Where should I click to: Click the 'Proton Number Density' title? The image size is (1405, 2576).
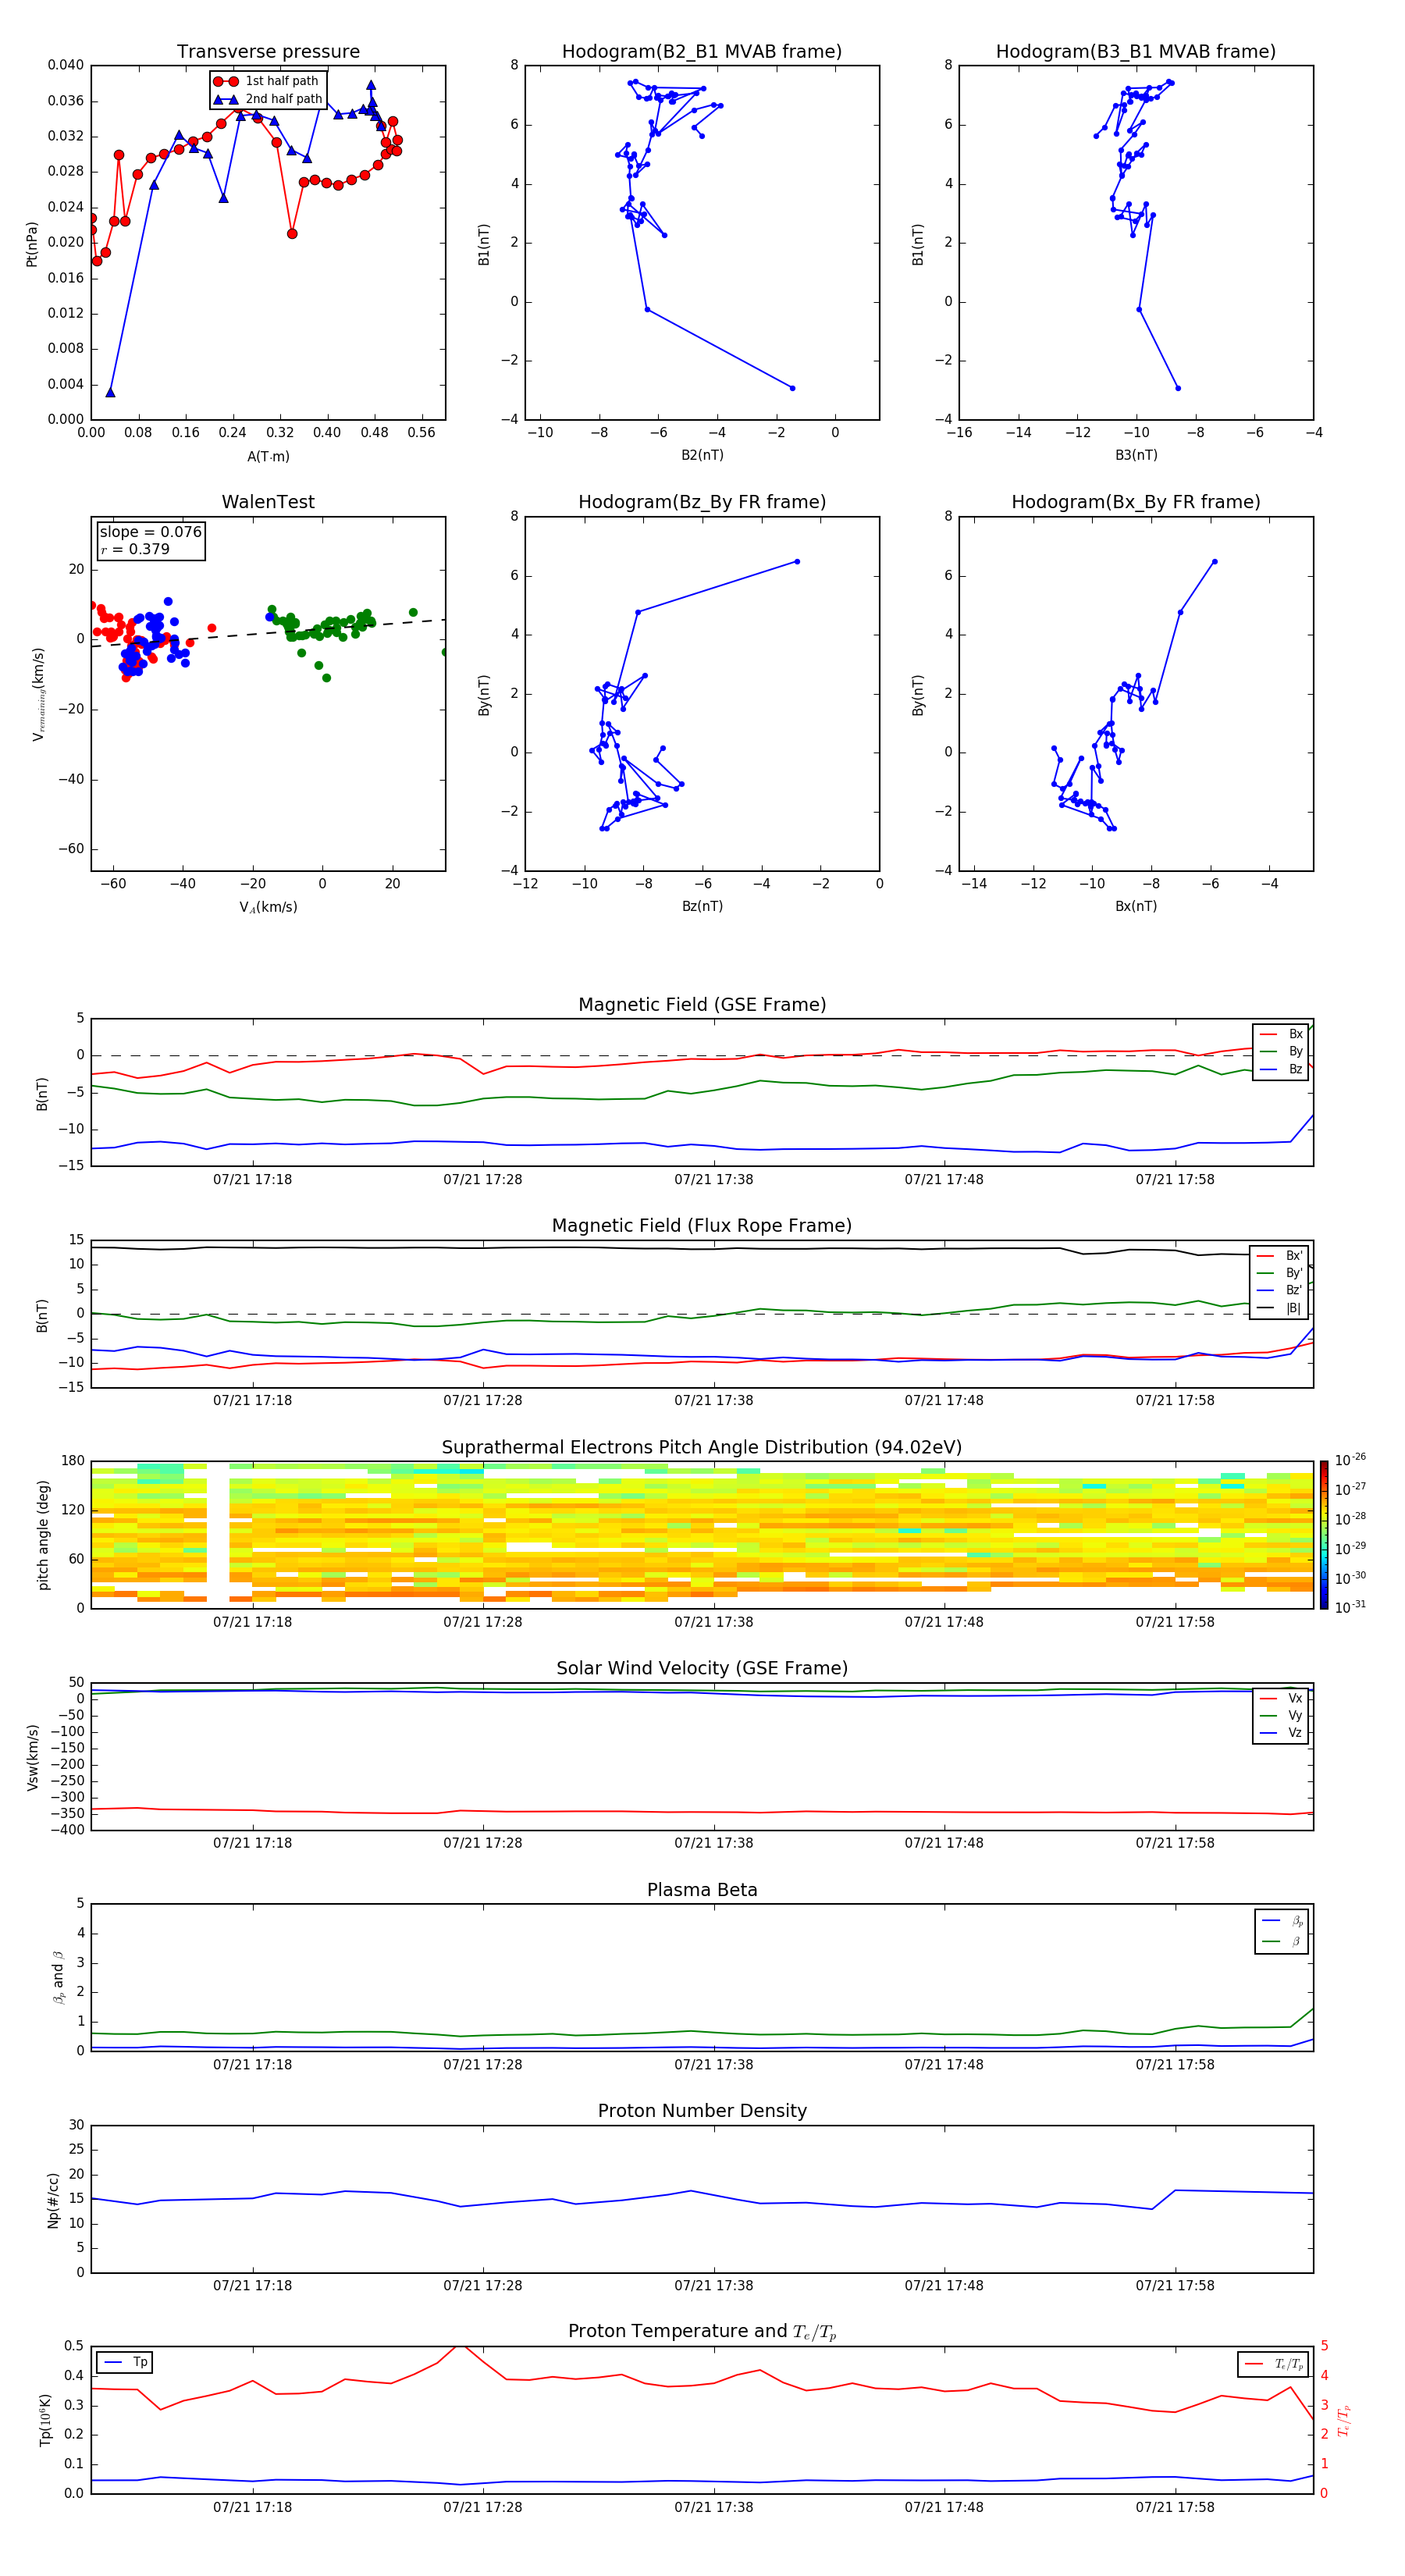pyautogui.click(x=702, y=2111)
